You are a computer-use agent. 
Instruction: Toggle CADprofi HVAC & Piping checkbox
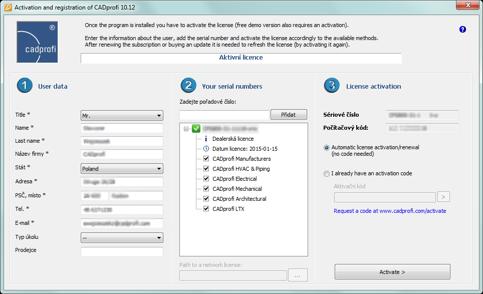[206, 169]
